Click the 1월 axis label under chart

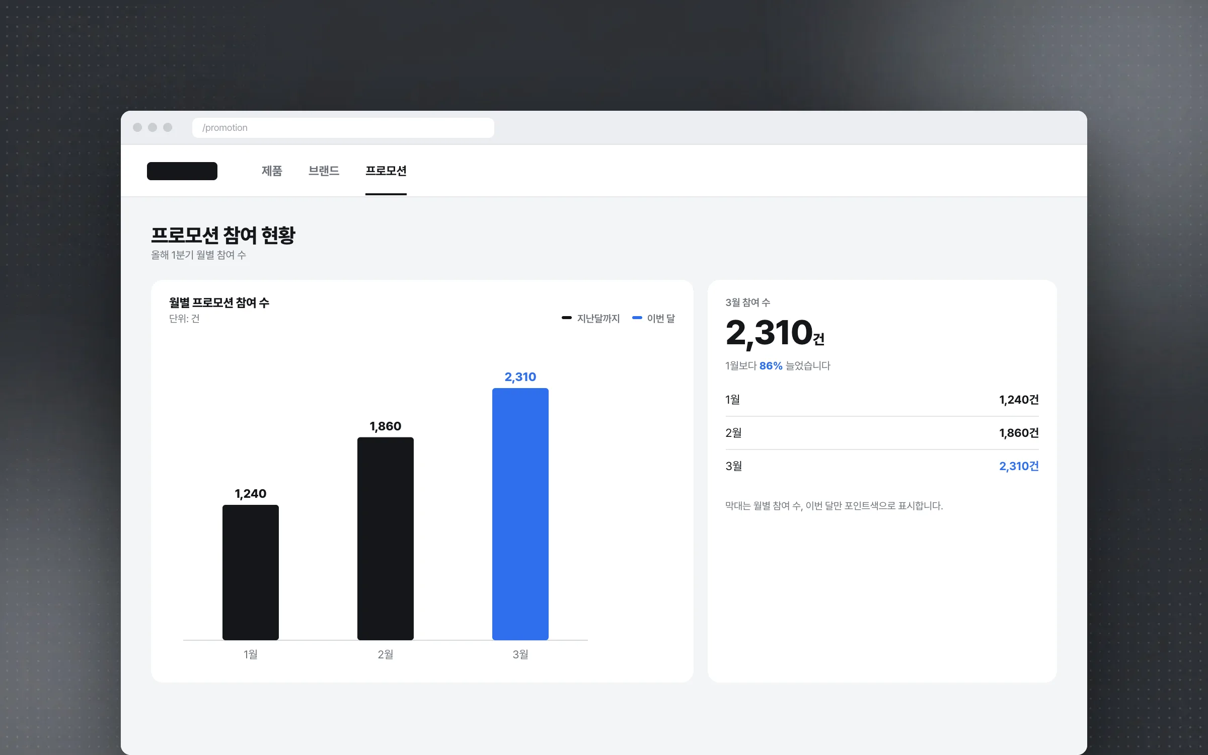point(251,654)
